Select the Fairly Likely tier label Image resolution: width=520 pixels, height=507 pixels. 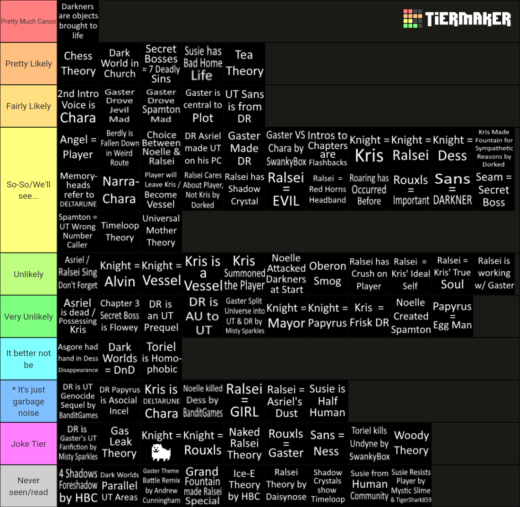(29, 106)
